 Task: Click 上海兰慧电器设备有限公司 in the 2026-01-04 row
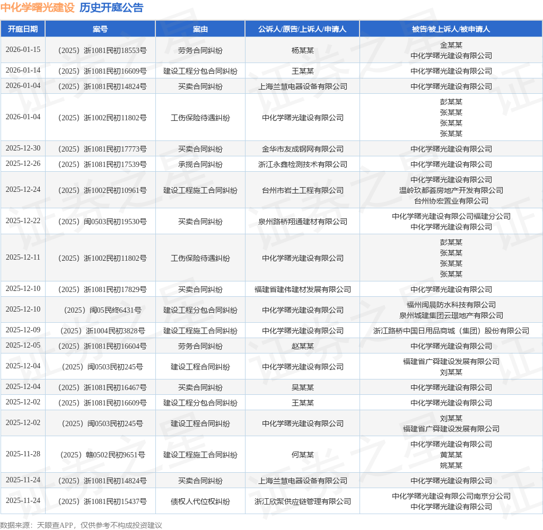pos(303,86)
